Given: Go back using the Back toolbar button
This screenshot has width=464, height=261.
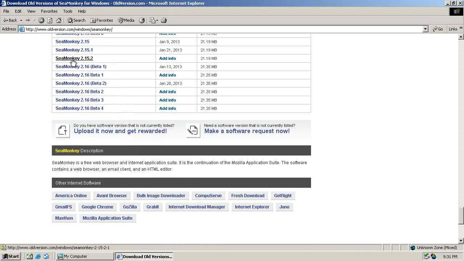Looking at the screenshot, I should (x=10, y=20).
